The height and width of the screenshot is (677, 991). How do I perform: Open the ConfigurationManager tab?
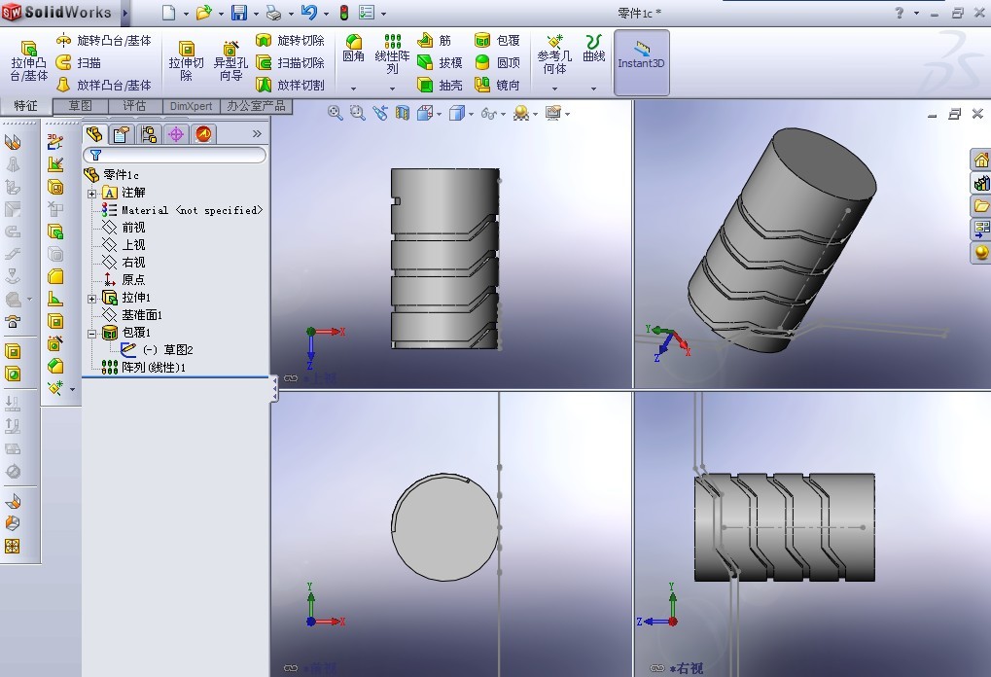pos(149,134)
